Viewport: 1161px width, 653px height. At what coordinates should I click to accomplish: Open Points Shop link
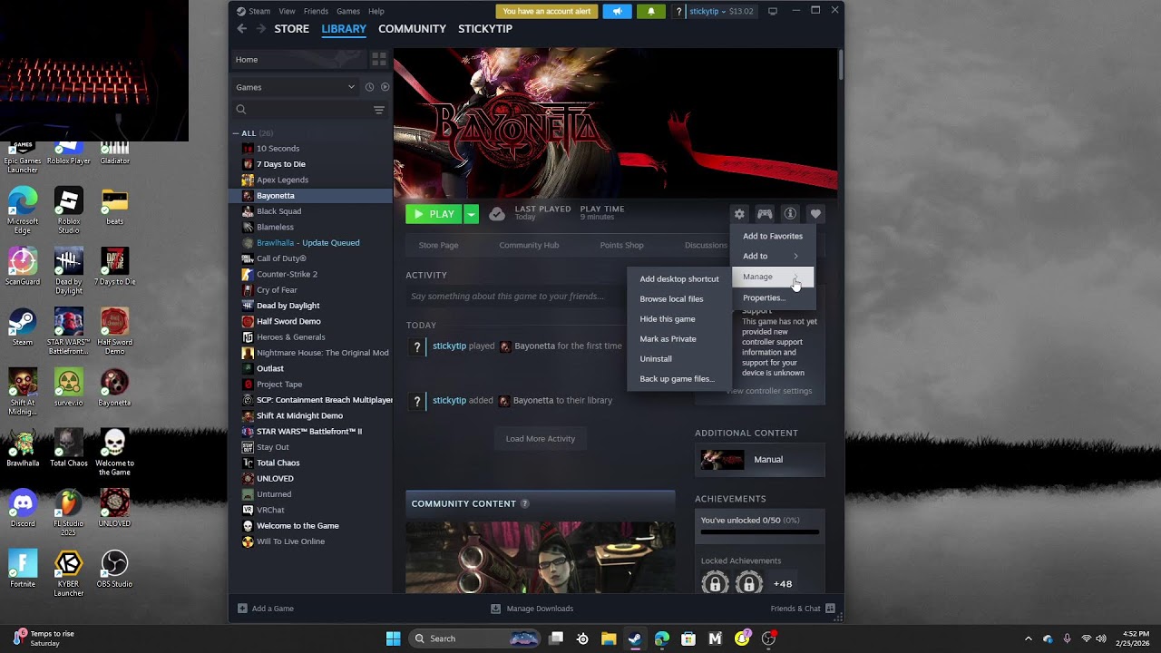click(x=621, y=245)
